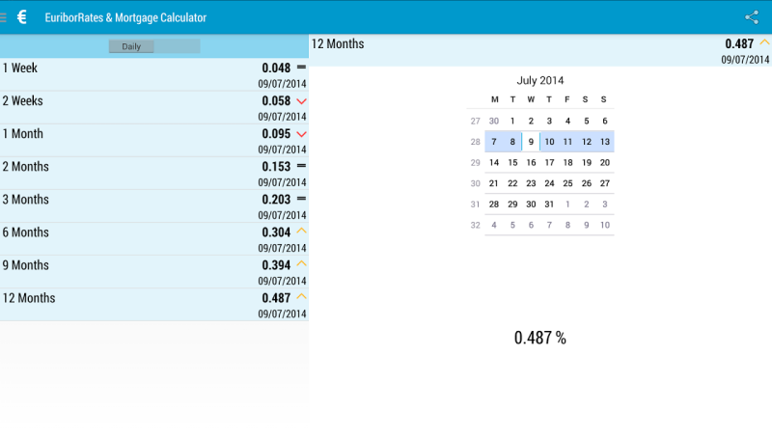Screen dimensions: 772x437
Task: Click the 0.487 value in detail header
Action: (739, 43)
